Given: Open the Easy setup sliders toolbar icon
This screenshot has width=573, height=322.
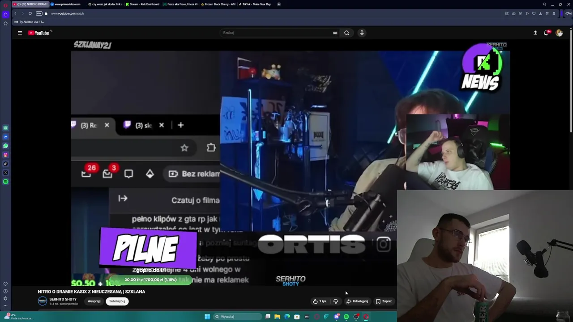Looking at the screenshot, I should 547,13.
